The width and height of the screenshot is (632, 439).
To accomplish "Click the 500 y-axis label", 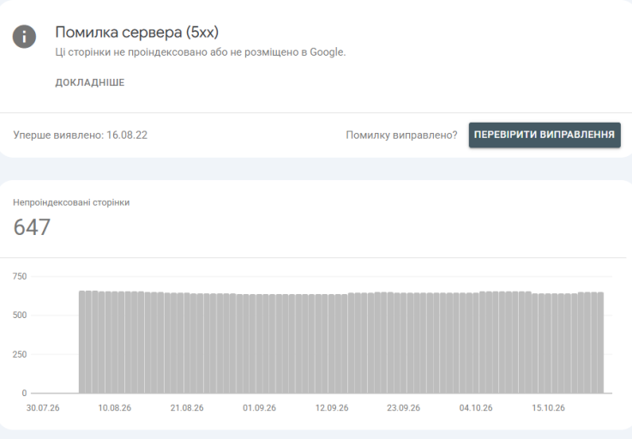I will (x=20, y=316).
